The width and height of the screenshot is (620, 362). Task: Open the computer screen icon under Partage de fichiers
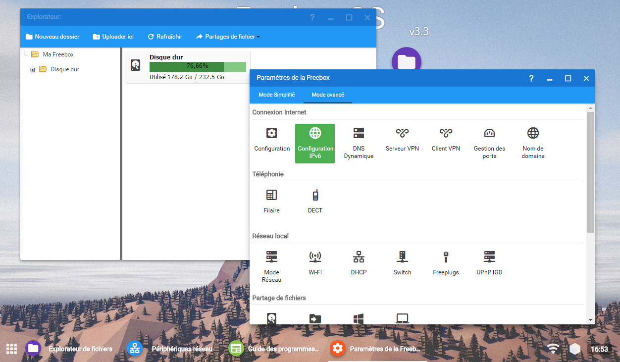tap(402, 318)
